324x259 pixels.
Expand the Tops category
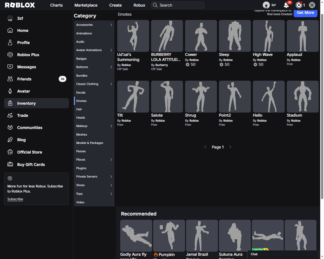click(111, 194)
